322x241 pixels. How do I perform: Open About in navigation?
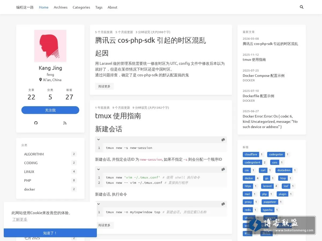pyautogui.click(x=112, y=7)
